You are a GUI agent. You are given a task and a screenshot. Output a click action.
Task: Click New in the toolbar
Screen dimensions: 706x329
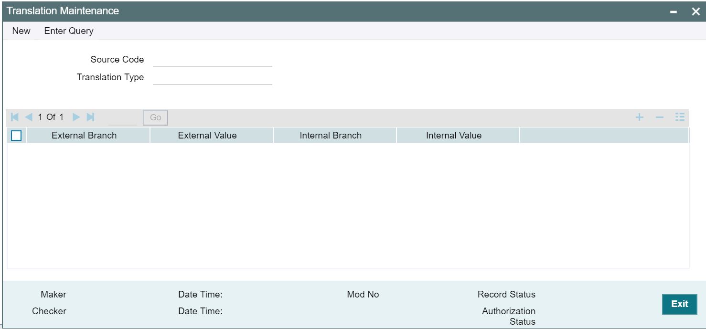(21, 31)
